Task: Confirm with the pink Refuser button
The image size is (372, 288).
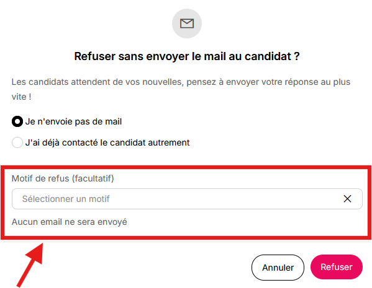Action: (x=337, y=267)
